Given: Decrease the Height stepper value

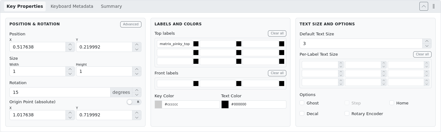Looking at the screenshot, I should pyautogui.click(x=137, y=74).
